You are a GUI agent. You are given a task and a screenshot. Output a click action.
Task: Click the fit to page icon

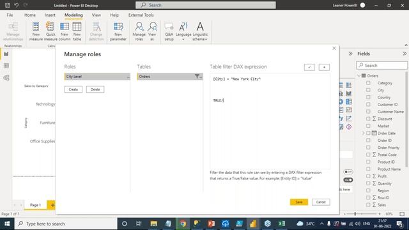402,214
